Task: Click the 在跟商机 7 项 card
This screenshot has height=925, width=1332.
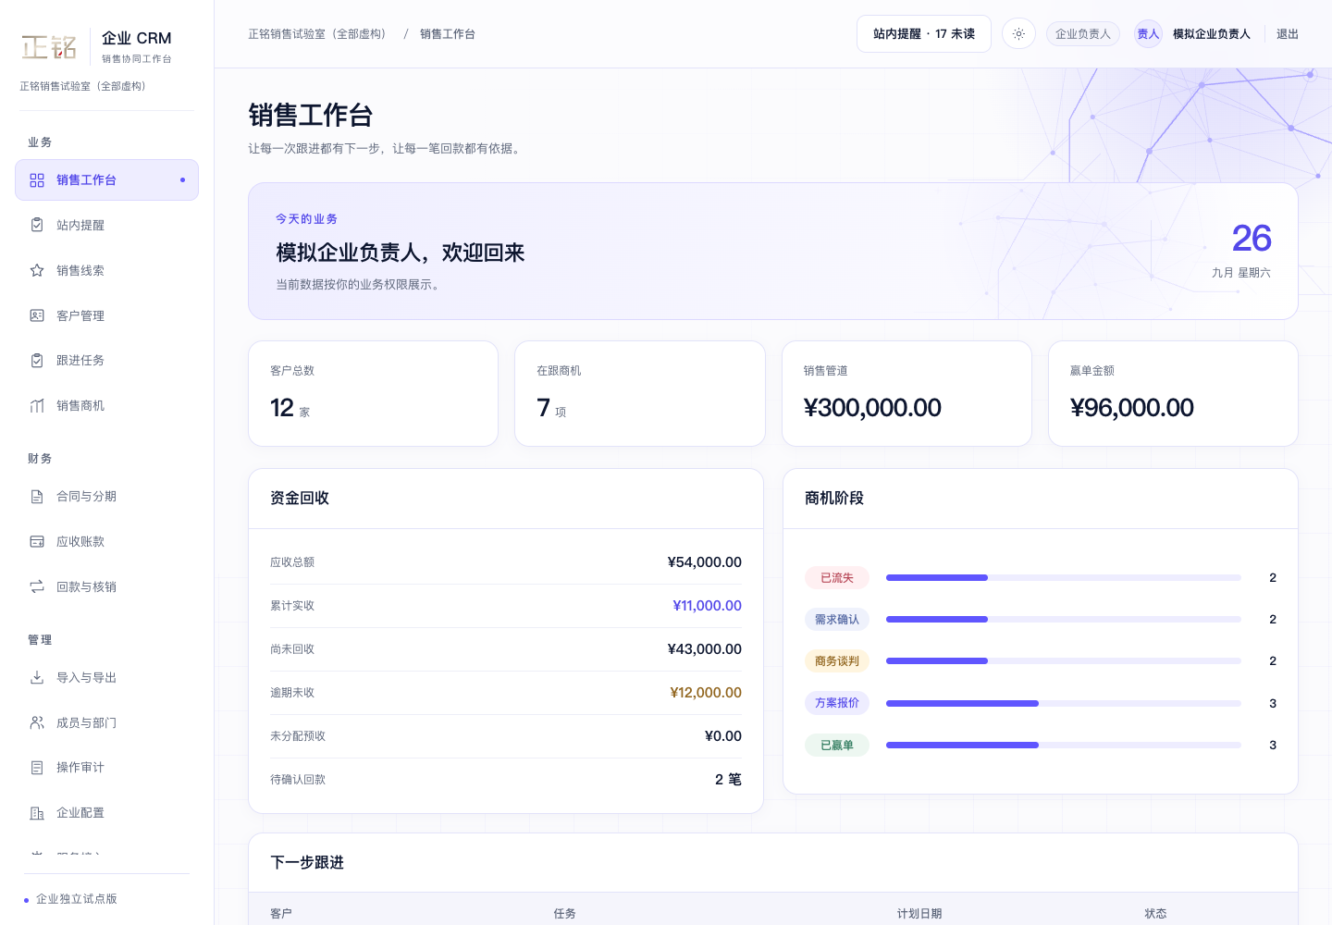Action: (x=640, y=393)
